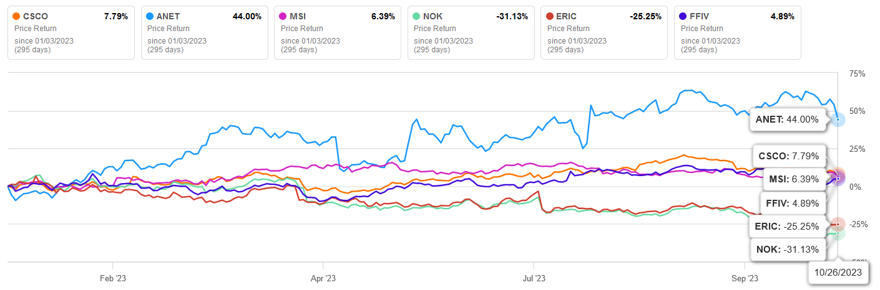Click the ANET: 44.00% chart tooltip
The image size is (880, 290).
click(786, 119)
